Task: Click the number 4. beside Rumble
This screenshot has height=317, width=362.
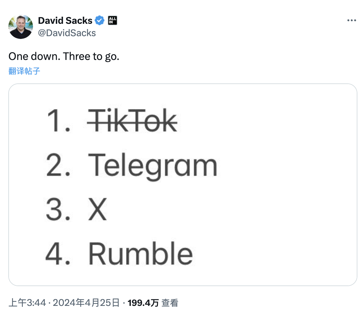Action: click(59, 254)
